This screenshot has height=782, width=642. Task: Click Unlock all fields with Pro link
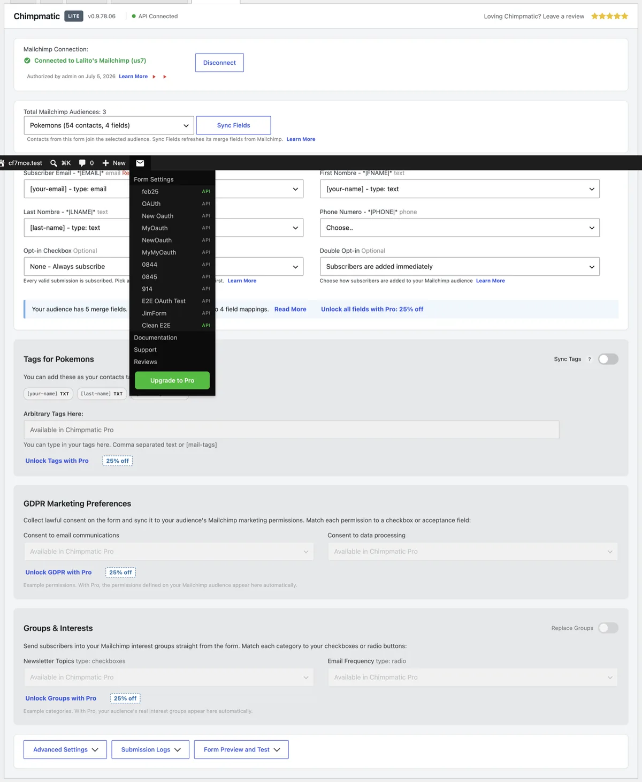click(x=372, y=310)
